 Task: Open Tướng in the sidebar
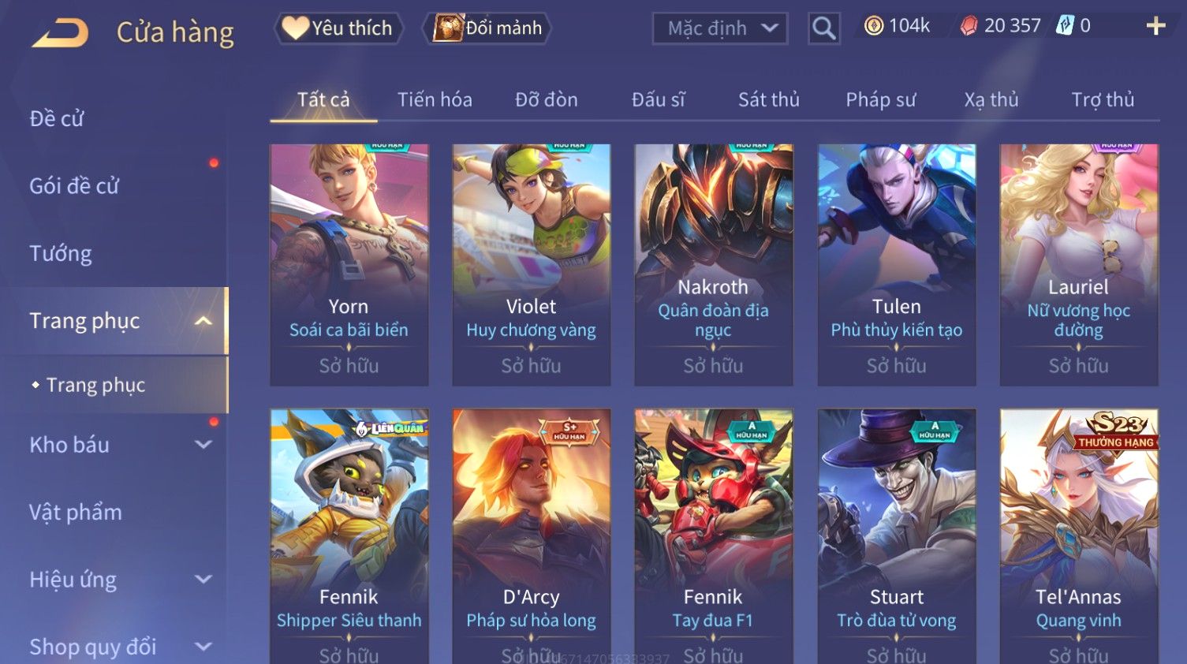tap(61, 253)
